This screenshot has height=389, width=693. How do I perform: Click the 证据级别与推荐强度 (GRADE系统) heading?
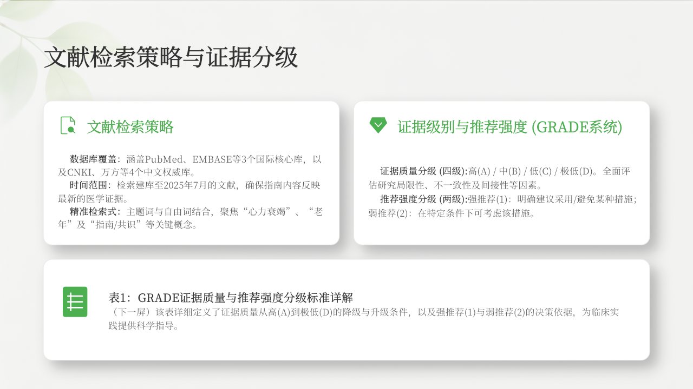[x=510, y=127]
